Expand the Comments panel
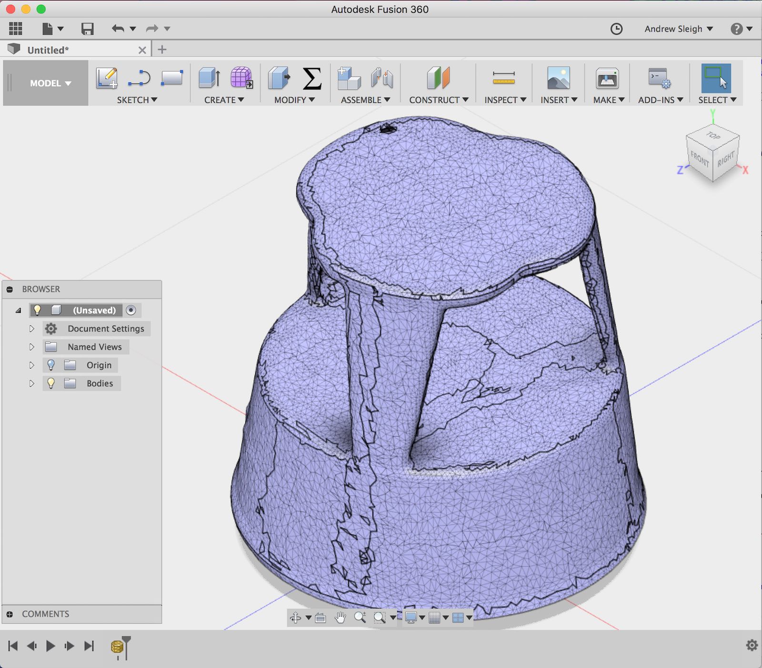Screen dimensions: 762x668 pos(10,614)
